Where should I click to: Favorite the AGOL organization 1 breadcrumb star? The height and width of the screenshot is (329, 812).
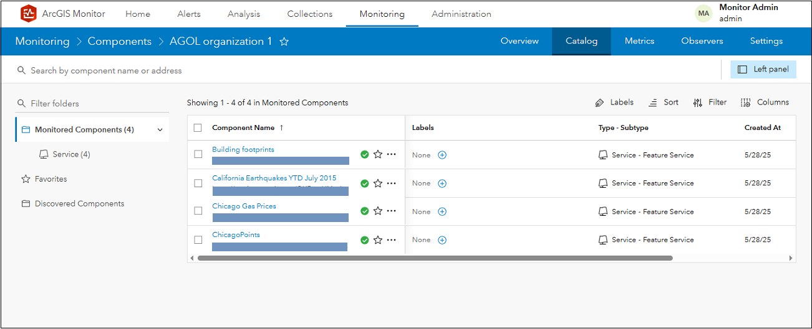click(284, 42)
